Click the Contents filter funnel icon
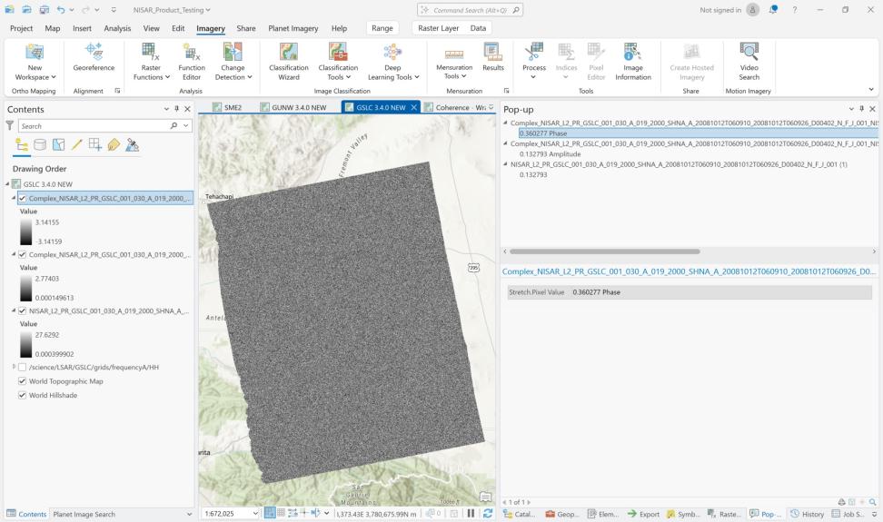Image resolution: width=883 pixels, height=522 pixels. click(10, 125)
